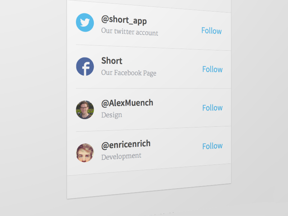Open the @short_app username
Image resolution: width=288 pixels, height=216 pixels.
click(x=124, y=20)
